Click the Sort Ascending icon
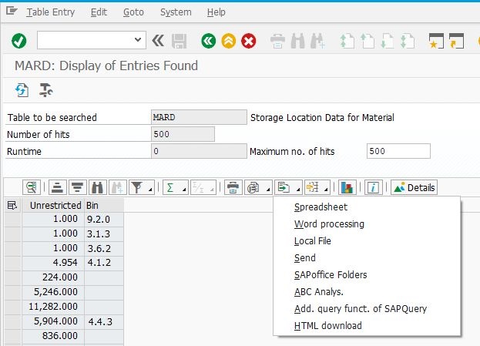The width and height of the screenshot is (480, 346). pyautogui.click(x=57, y=187)
